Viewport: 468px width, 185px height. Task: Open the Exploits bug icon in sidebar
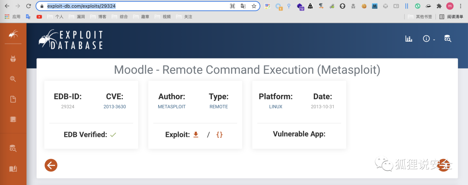click(13, 59)
